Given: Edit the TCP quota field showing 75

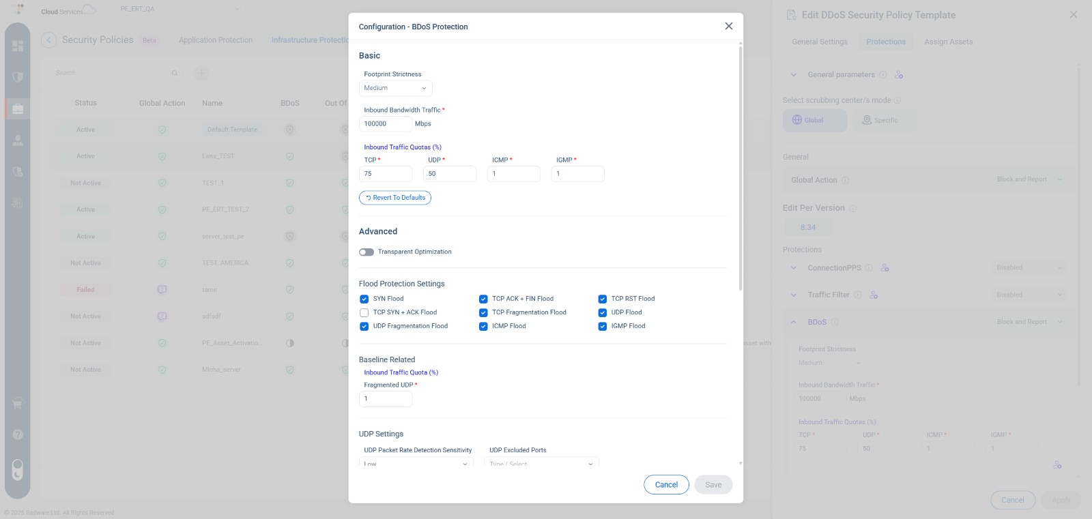Looking at the screenshot, I should coord(386,174).
